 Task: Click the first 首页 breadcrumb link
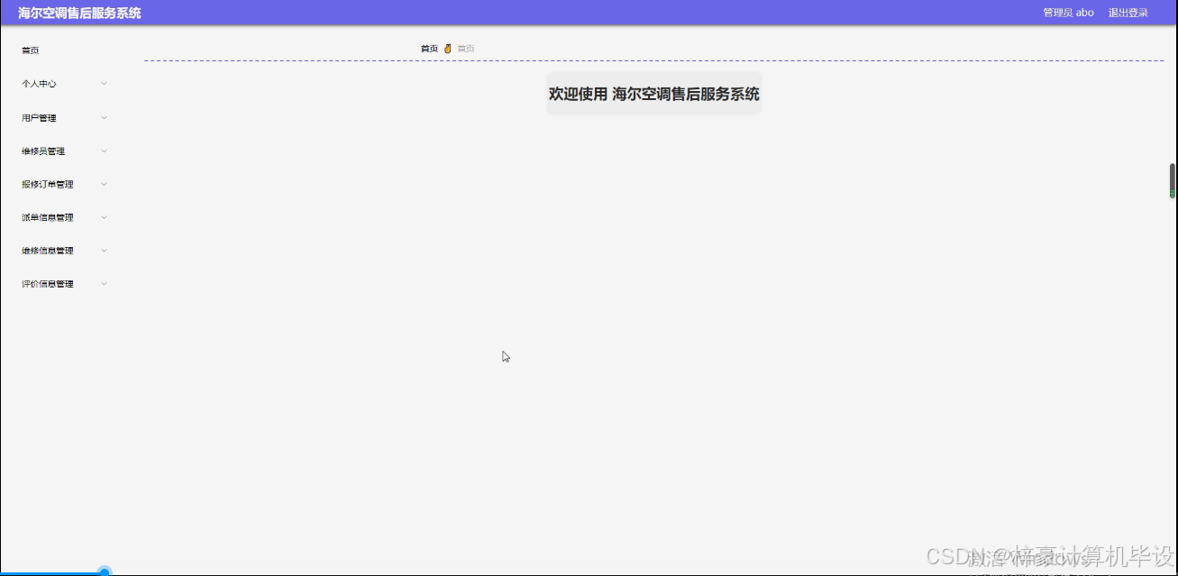[x=429, y=49]
